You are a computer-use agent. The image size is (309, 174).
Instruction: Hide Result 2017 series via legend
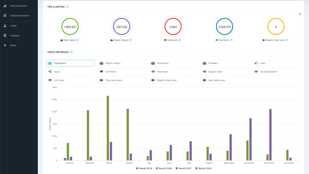[x=184, y=168]
